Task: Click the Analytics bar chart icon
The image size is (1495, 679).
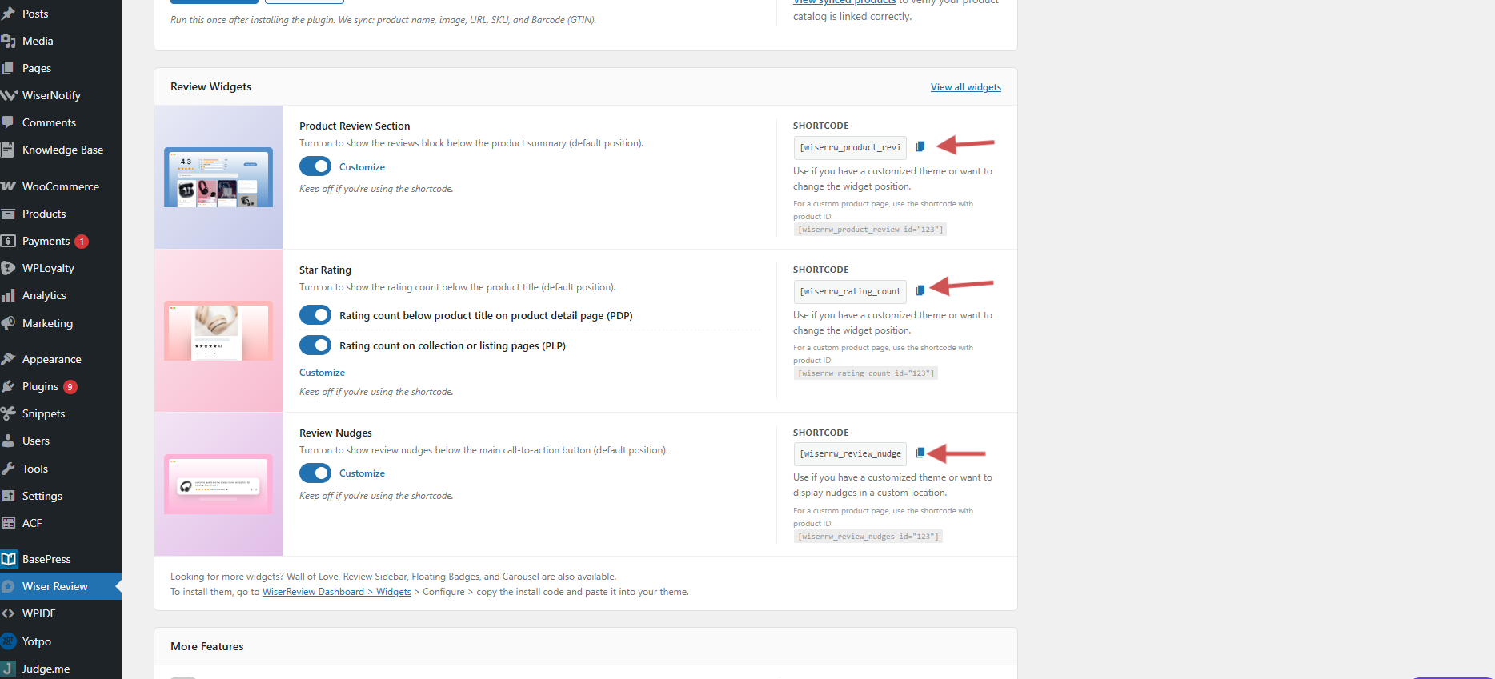Action: tap(9, 295)
